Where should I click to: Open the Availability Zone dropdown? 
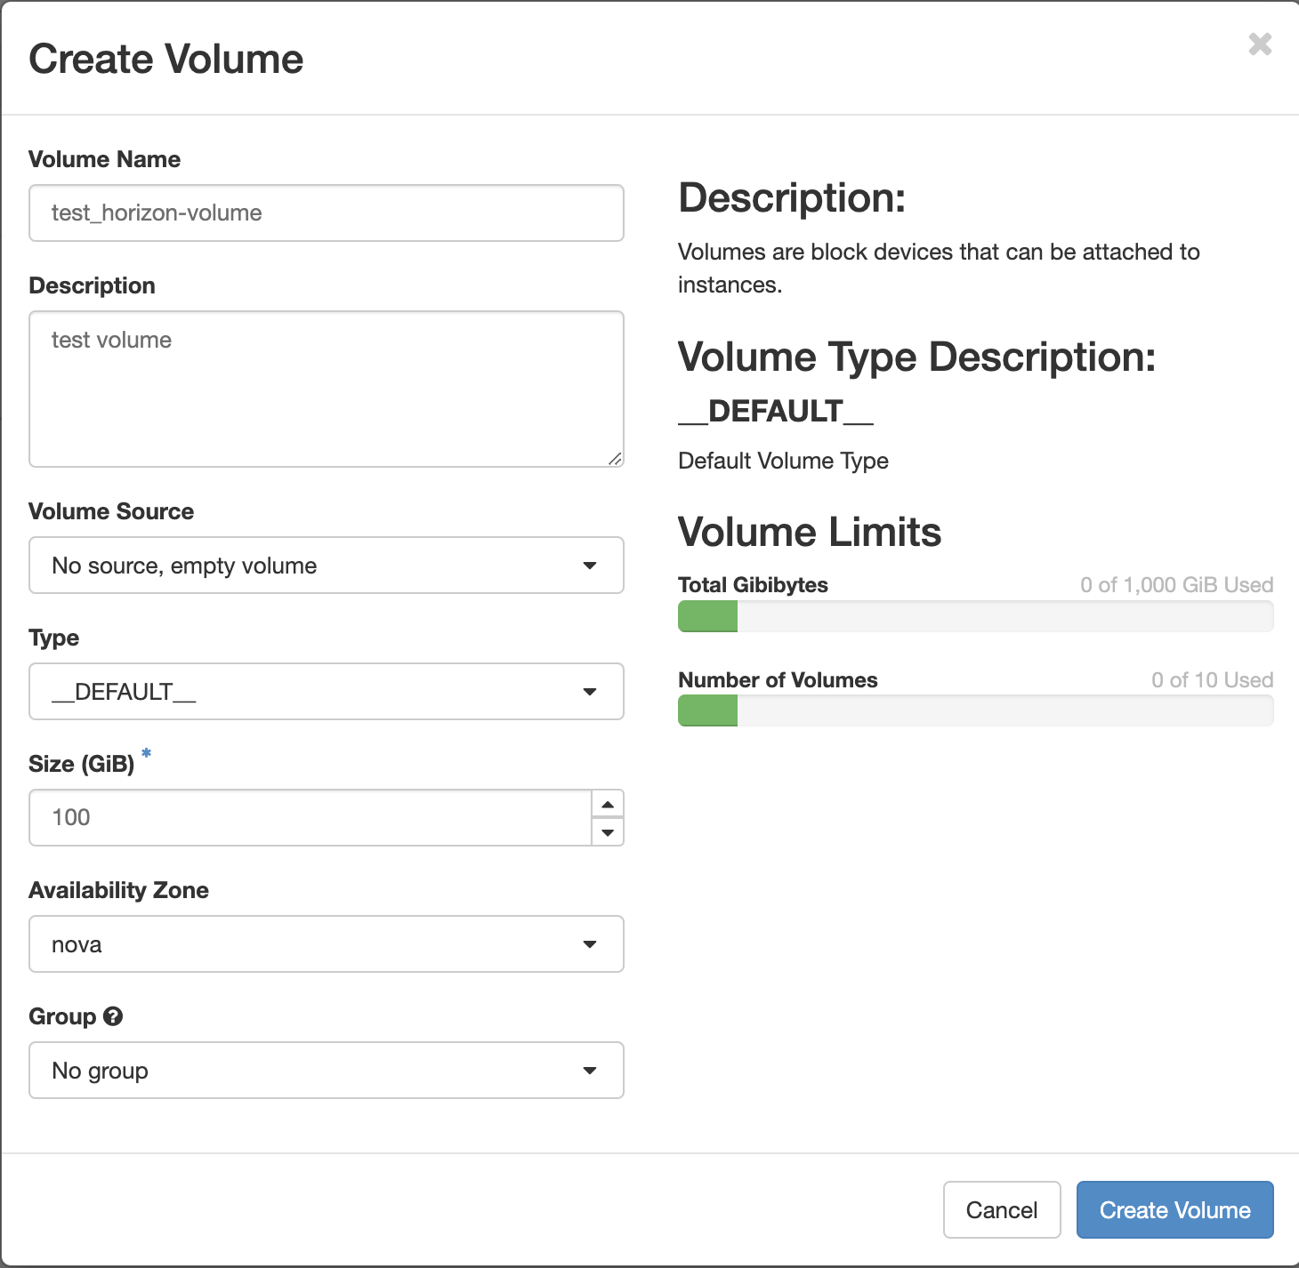pyautogui.click(x=327, y=944)
